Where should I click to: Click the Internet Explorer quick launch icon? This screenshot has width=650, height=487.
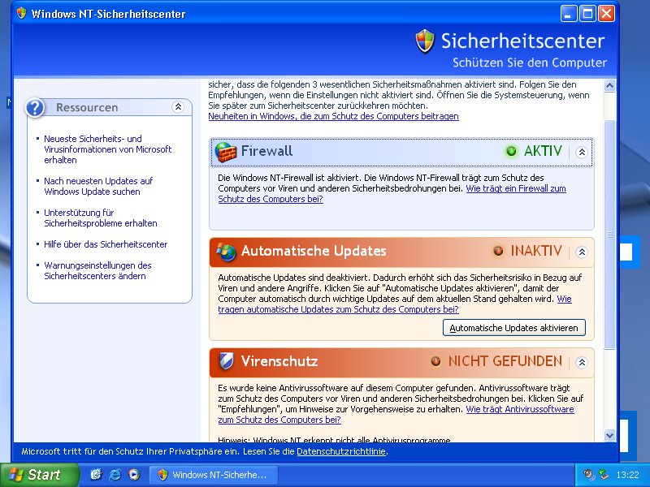(x=115, y=475)
